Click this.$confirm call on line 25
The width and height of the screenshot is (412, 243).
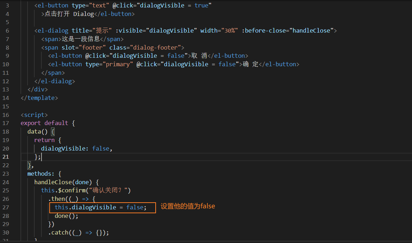[x=63, y=190]
